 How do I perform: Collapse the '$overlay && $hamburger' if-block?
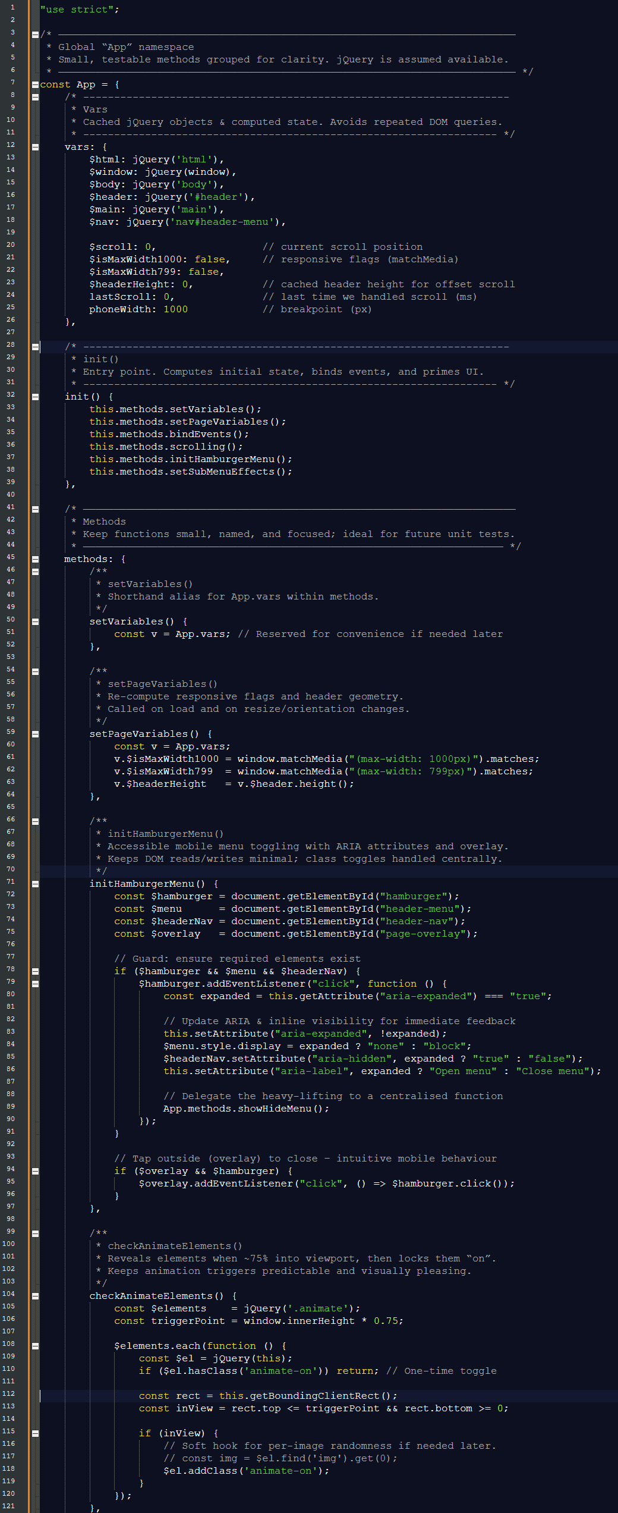click(35, 1171)
